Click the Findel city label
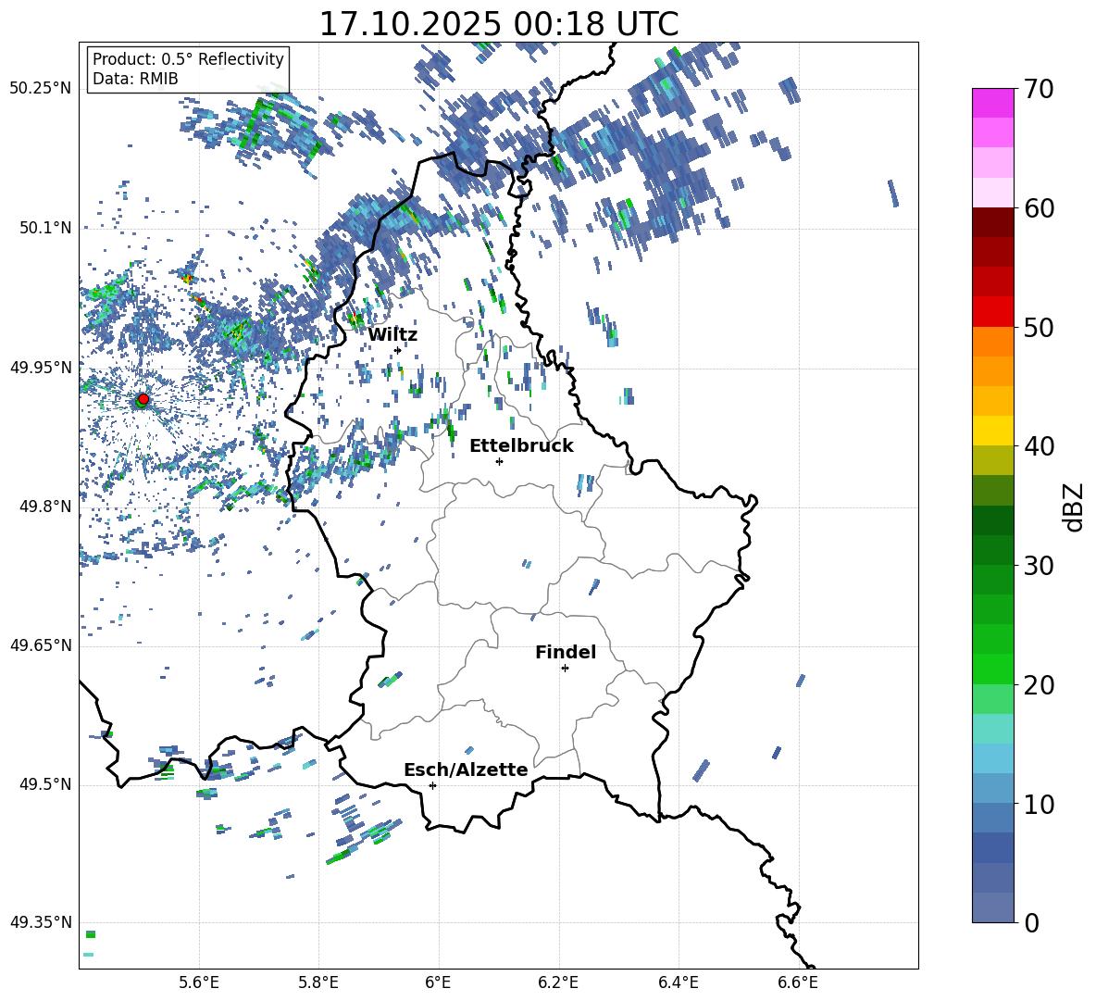1096x1001 pixels. tap(566, 652)
